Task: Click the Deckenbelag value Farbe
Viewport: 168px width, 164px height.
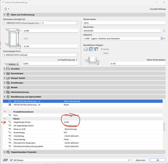Action: coord(66,139)
